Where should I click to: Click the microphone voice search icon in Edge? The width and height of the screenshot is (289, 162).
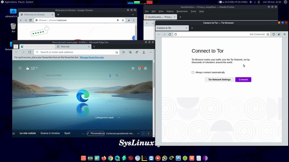point(110,76)
